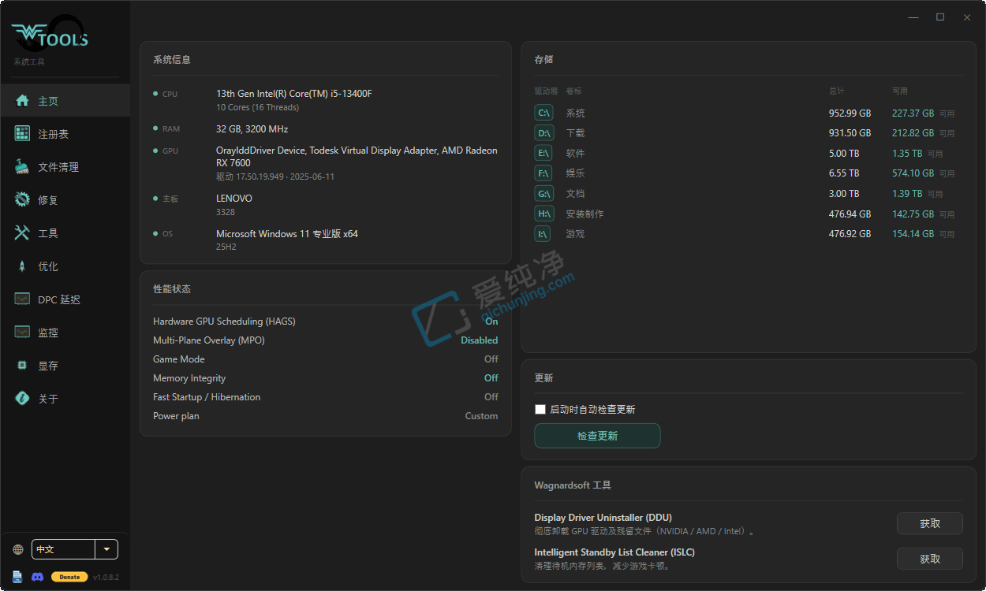The width and height of the screenshot is (986, 591).
Task: Click the 154.14 GB free value
Action: pyautogui.click(x=913, y=234)
